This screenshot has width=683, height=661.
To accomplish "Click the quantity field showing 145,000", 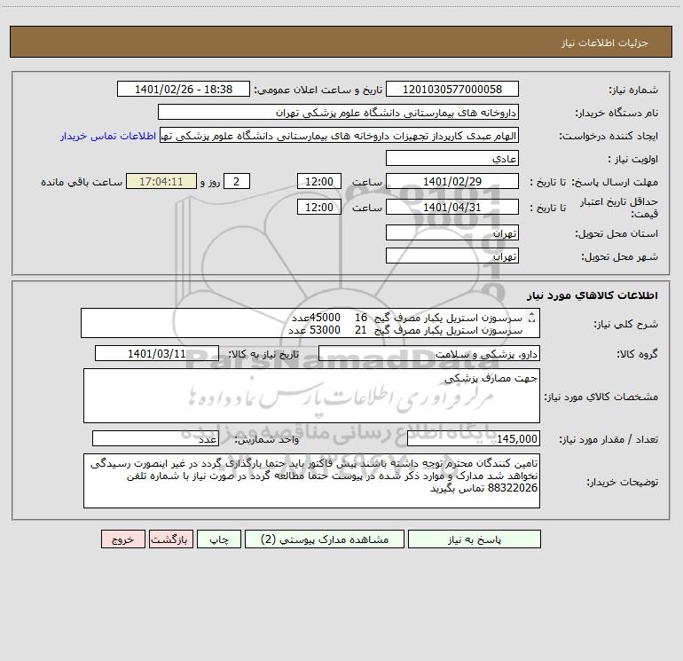I will 474,439.
